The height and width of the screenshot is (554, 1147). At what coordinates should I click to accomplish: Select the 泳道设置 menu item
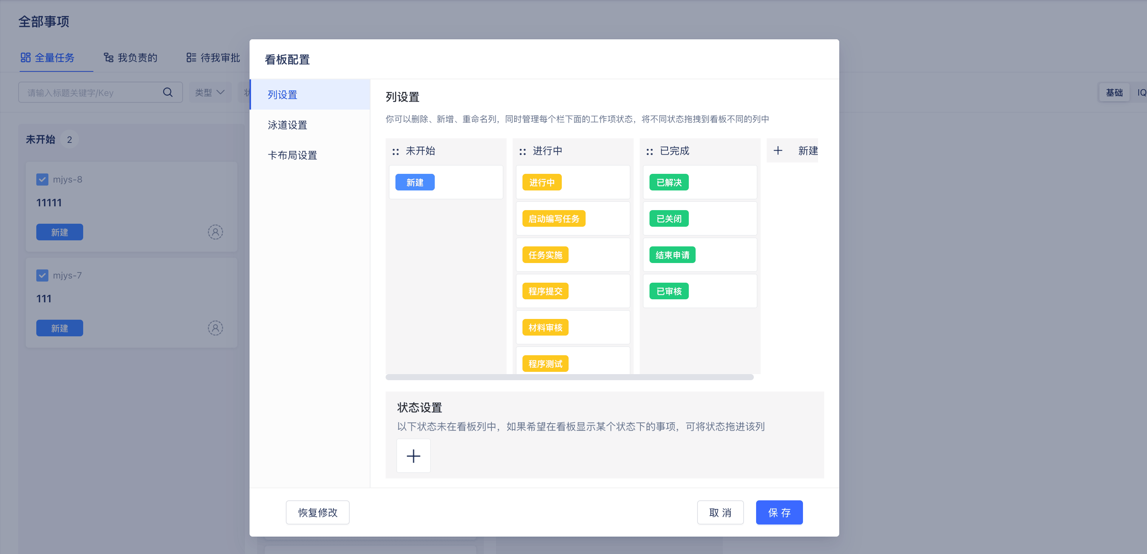[288, 125]
